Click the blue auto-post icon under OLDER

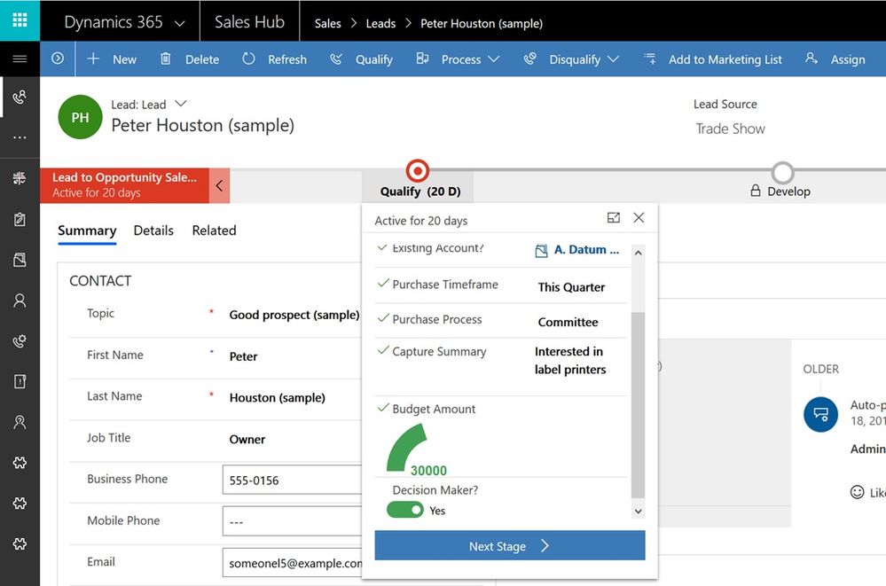click(820, 414)
